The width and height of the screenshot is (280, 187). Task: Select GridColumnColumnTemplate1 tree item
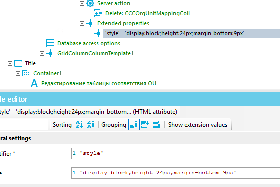click(95, 53)
